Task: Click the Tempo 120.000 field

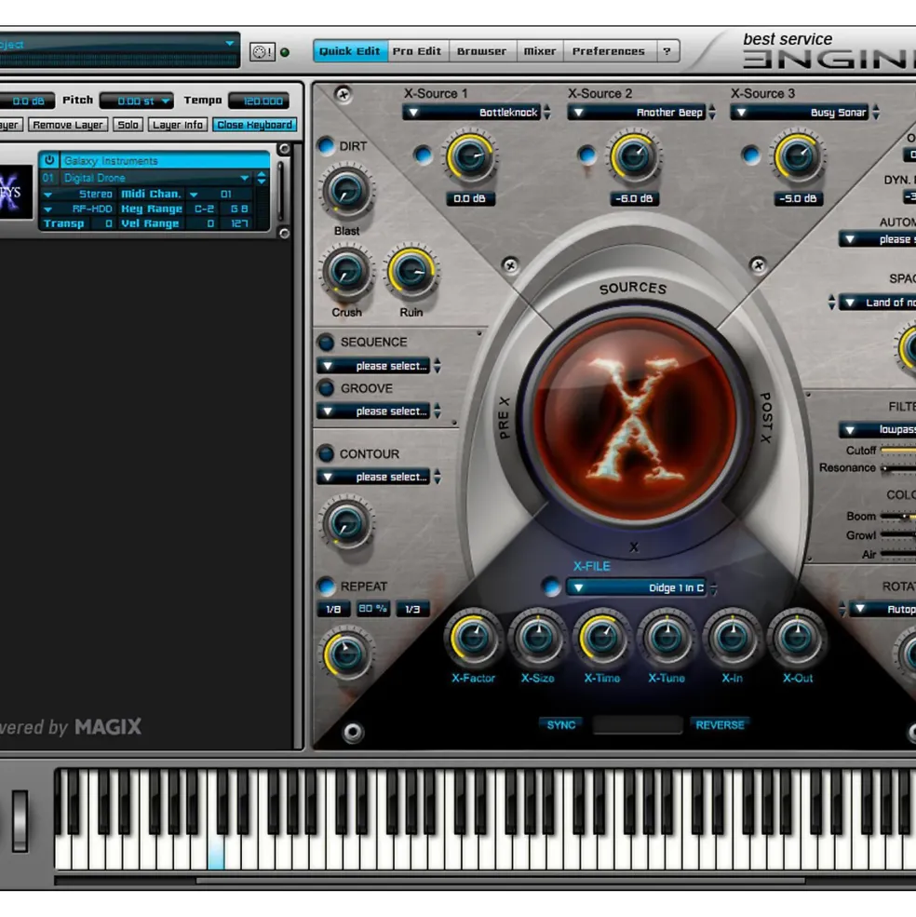Action: pyautogui.click(x=260, y=101)
